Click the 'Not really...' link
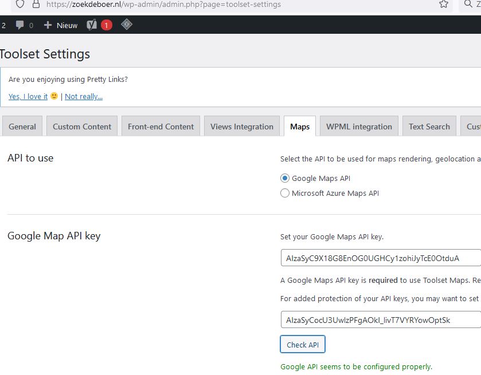 point(84,97)
